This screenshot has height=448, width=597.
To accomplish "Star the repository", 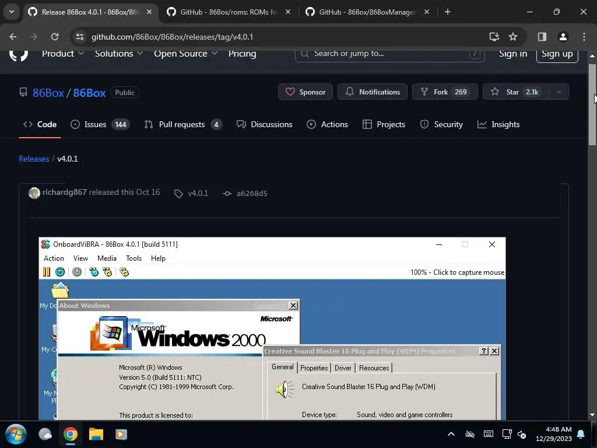I will (x=516, y=92).
